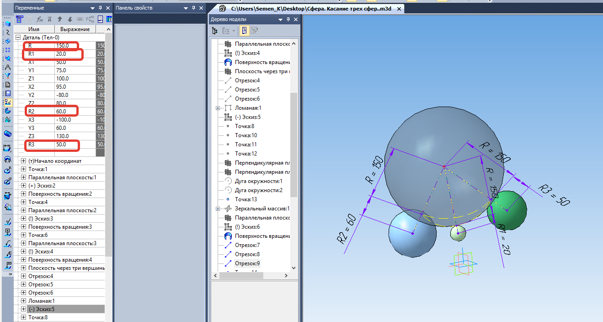The width and height of the screenshot is (603, 322).
Task: Select the Specification document icon
Action: coord(7,85)
